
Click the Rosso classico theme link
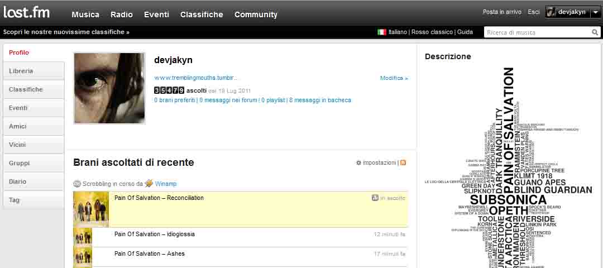point(432,32)
